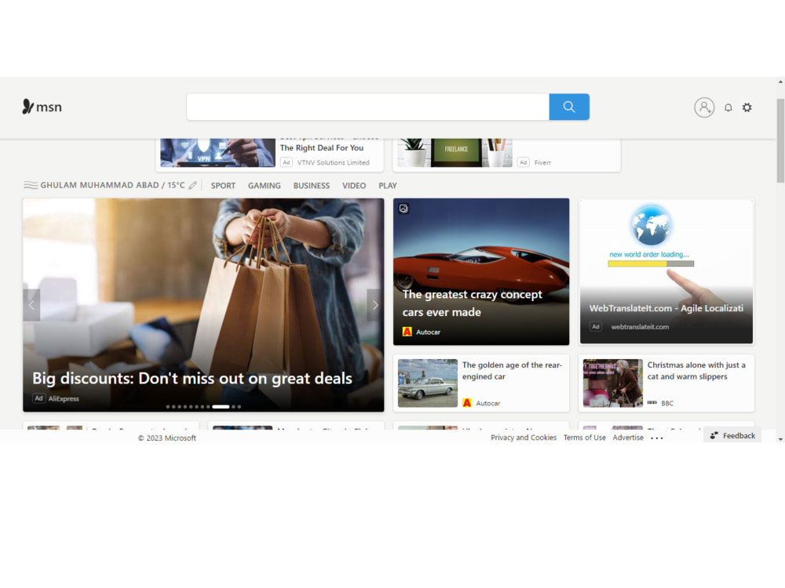The width and height of the screenshot is (785, 588).
Task: Click the Ad badge beside AliExpress
Action: click(x=38, y=398)
